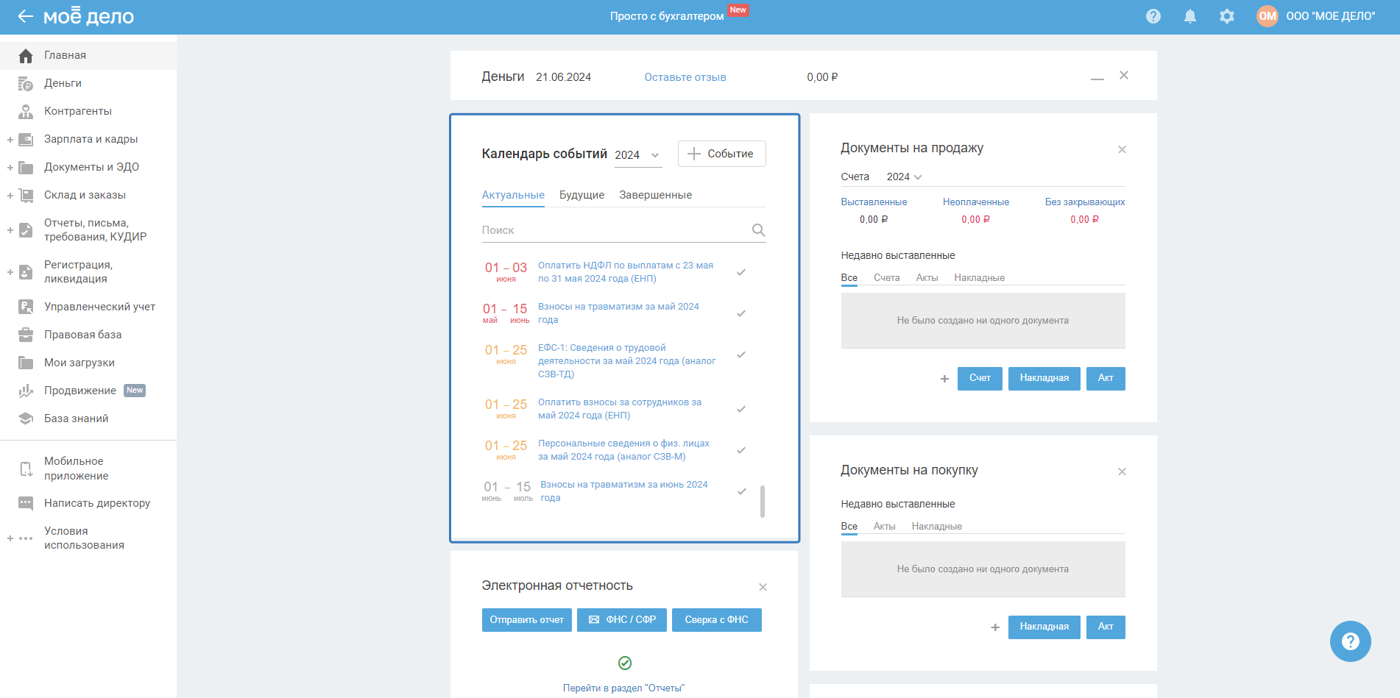Expand the Склад и заказы section
This screenshot has width=1400, height=698.
(x=10, y=196)
